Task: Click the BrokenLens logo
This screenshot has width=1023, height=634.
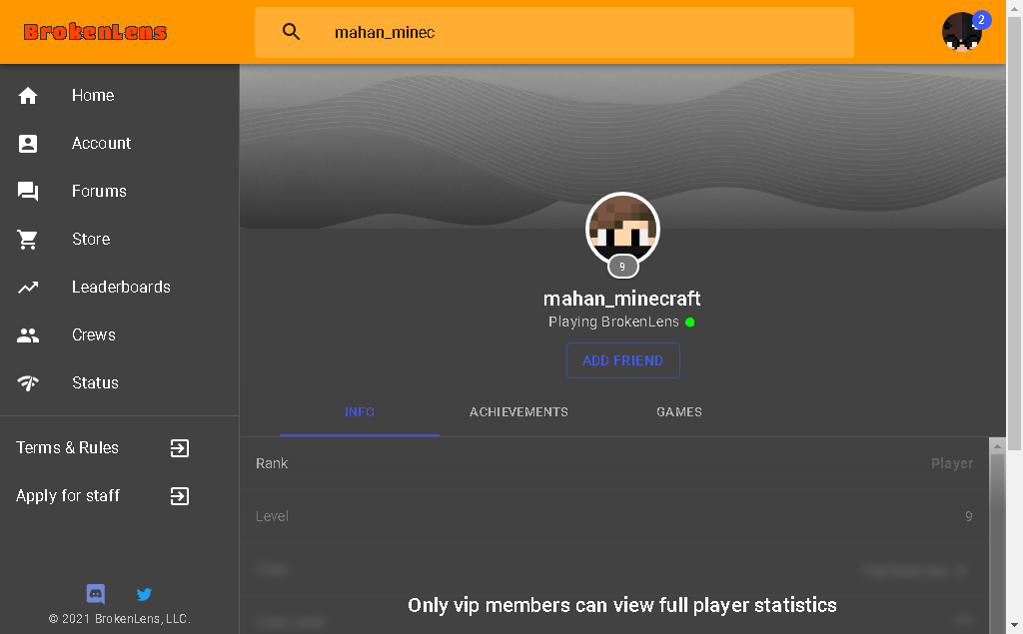Action: point(95,32)
